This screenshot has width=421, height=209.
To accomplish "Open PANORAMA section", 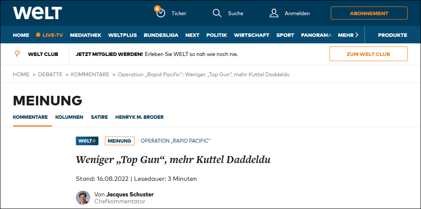I will (x=316, y=35).
